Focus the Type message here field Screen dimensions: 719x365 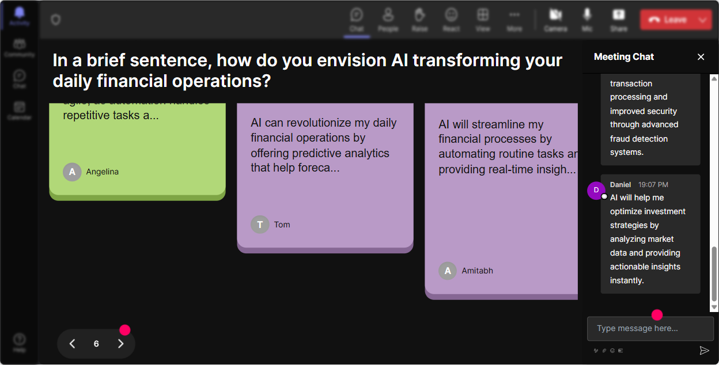click(x=650, y=329)
